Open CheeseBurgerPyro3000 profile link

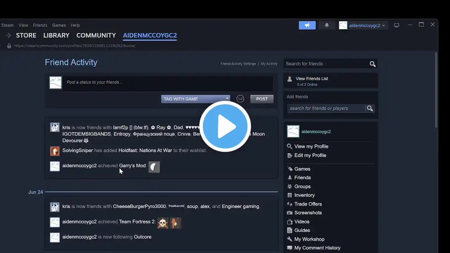click(x=139, y=206)
